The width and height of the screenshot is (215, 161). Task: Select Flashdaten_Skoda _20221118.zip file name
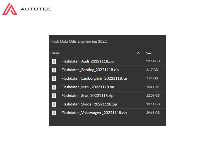[x=89, y=104]
